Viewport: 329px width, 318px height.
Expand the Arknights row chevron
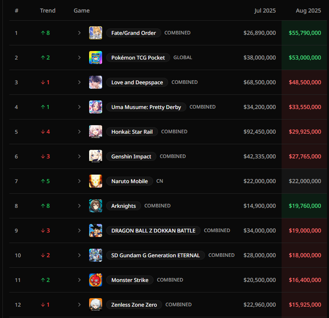[x=79, y=206]
